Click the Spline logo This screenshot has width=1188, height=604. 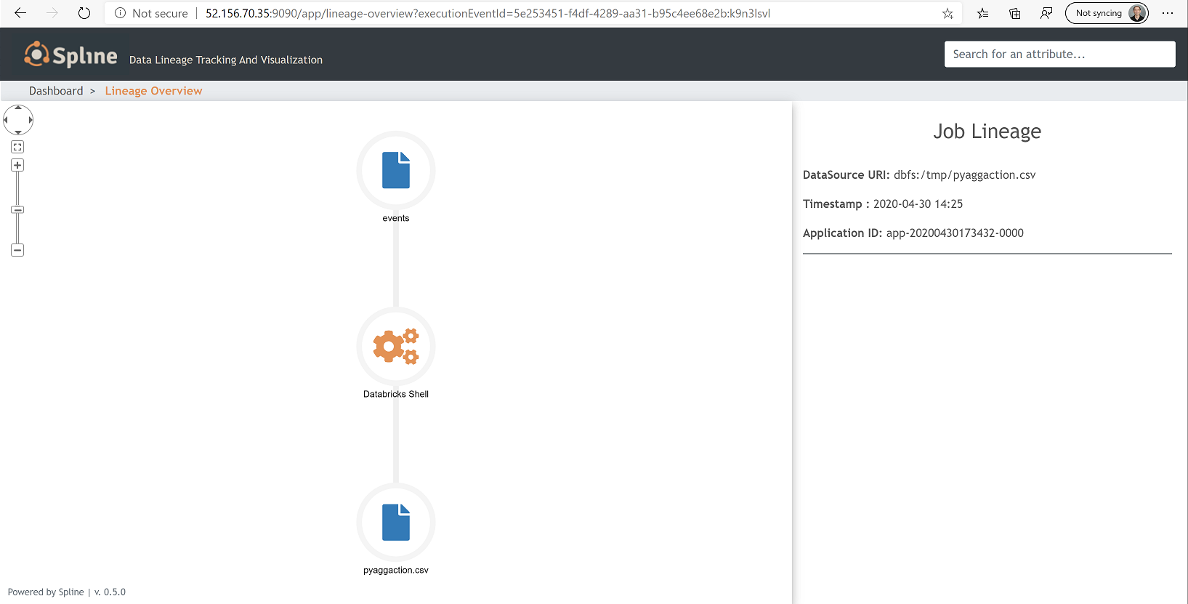(x=70, y=55)
